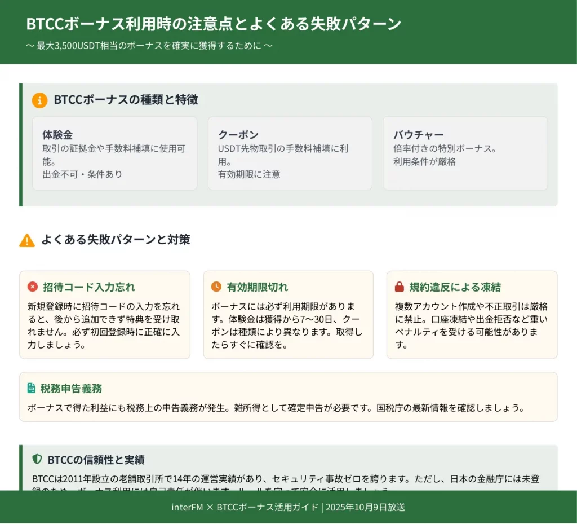The height and width of the screenshot is (524, 577).
Task: Click the よくある失敗パターンと対策 section heading
Action: click(x=116, y=240)
